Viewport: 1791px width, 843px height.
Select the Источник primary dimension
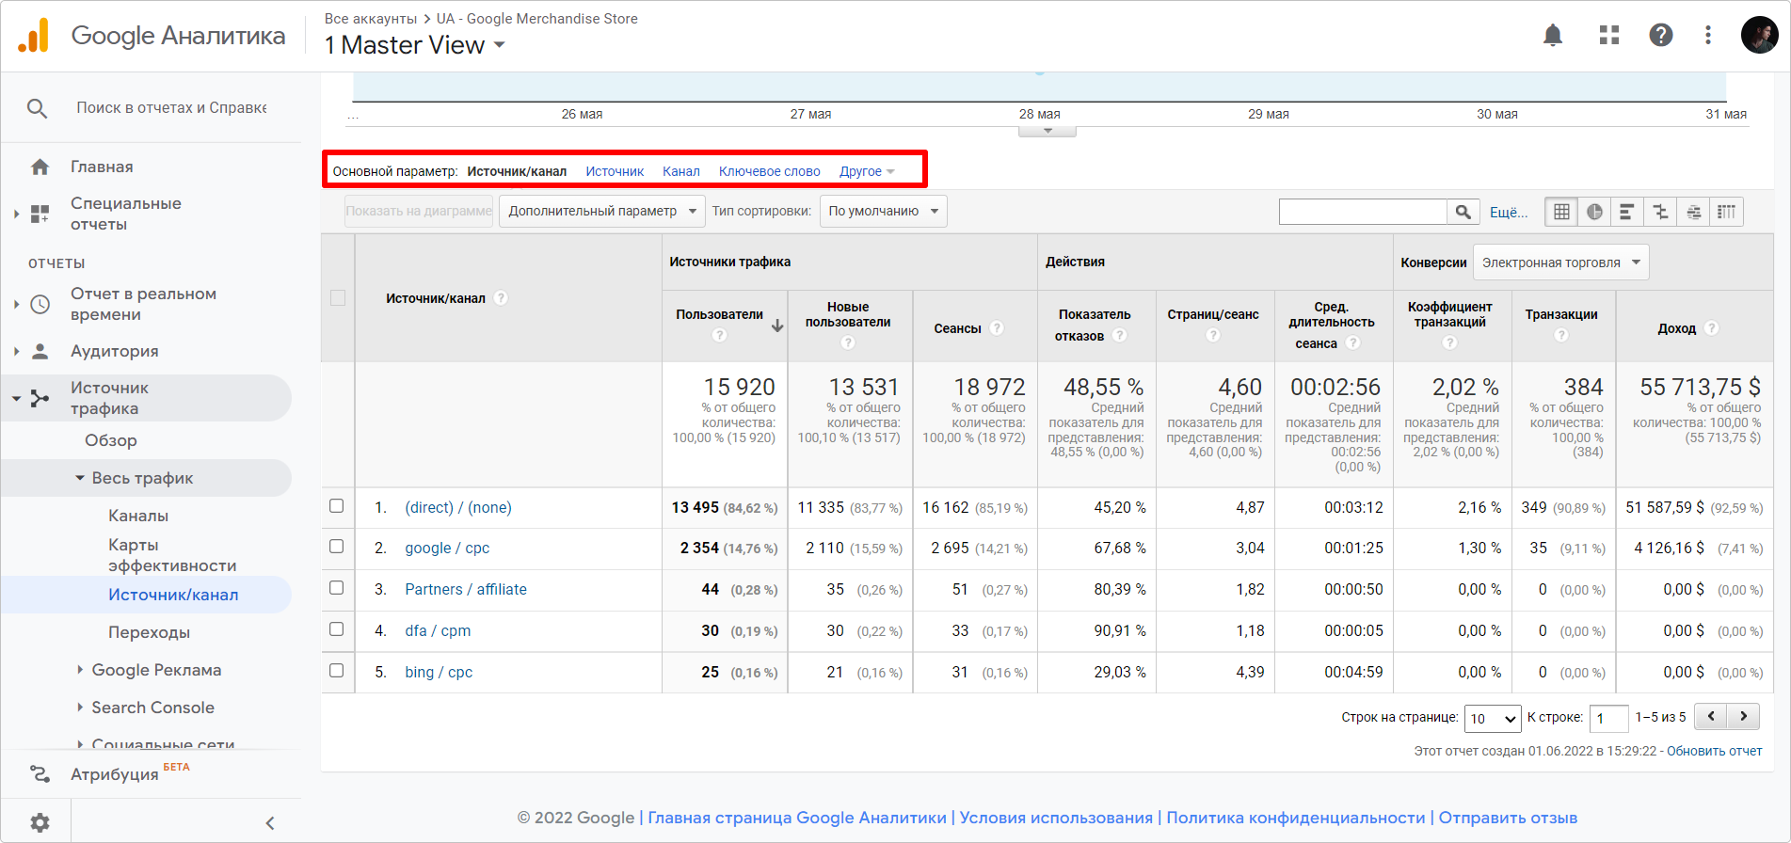coord(615,171)
